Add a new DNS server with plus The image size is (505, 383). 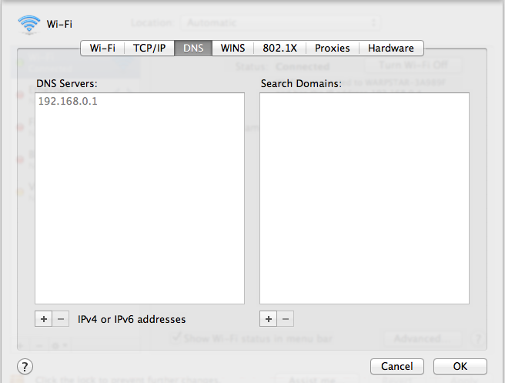[43, 319]
